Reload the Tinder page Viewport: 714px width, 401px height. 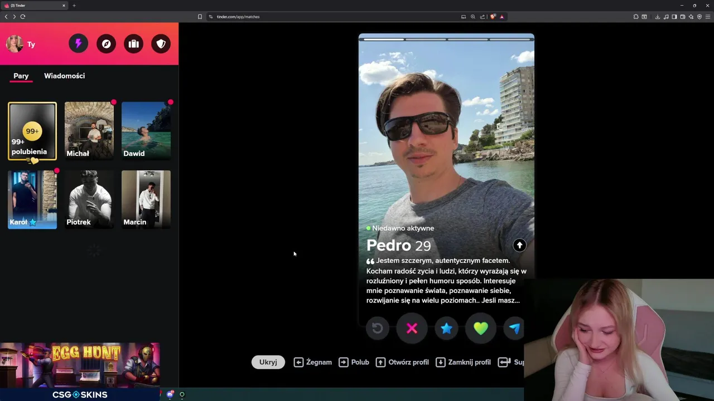pyautogui.click(x=23, y=17)
